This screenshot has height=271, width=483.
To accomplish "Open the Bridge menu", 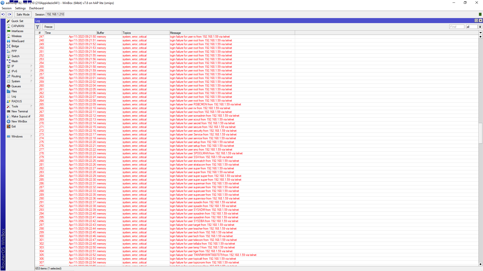I will [x=15, y=46].
